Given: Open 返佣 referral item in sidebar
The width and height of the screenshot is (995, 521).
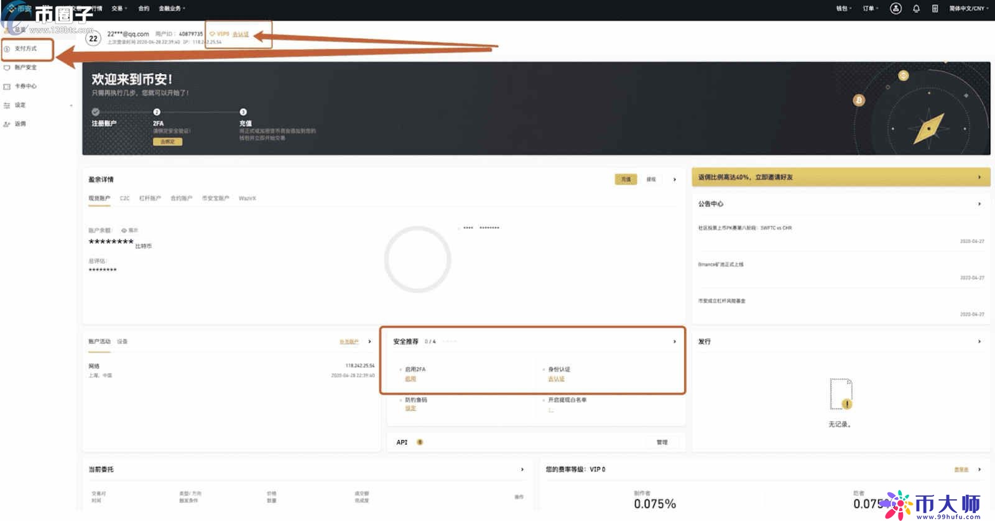Looking at the screenshot, I should click(x=20, y=124).
